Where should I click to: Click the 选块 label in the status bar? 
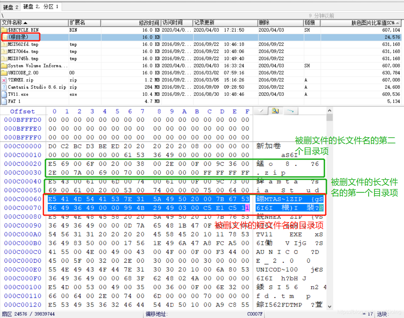coord(383,314)
